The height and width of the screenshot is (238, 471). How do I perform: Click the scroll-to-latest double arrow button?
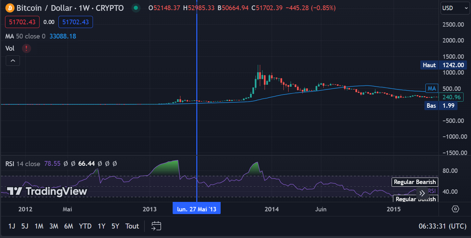[422, 193]
